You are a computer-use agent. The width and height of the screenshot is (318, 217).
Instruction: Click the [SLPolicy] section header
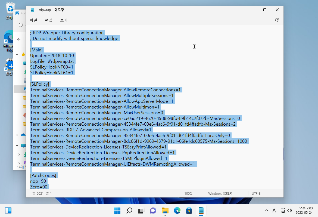40,84
